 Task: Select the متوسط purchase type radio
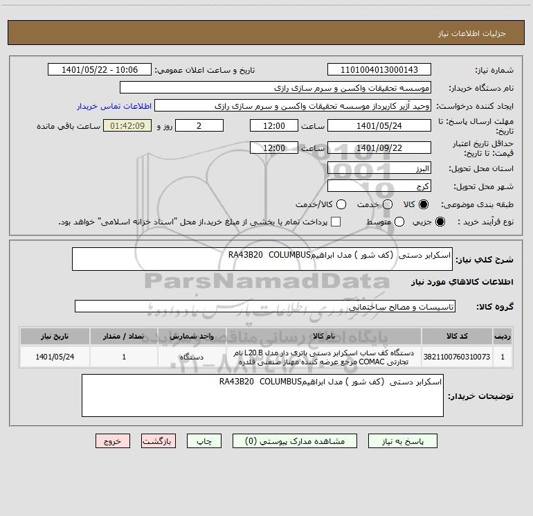(x=399, y=222)
